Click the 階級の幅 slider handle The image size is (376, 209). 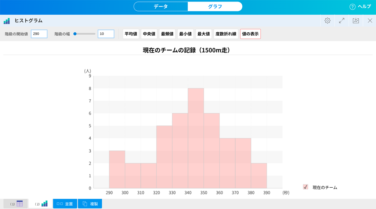tap(75, 34)
